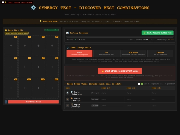Select Archery row POWER (+0) empty cell
The width and height of the screenshot is (180, 135).
tap(113, 106)
